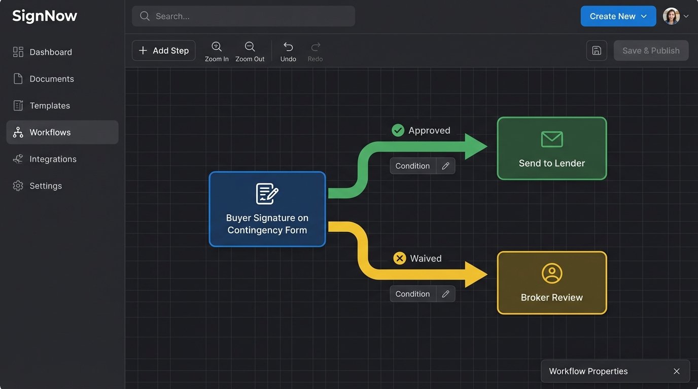Select the Send to Lender step
The image size is (698, 389).
pos(551,148)
